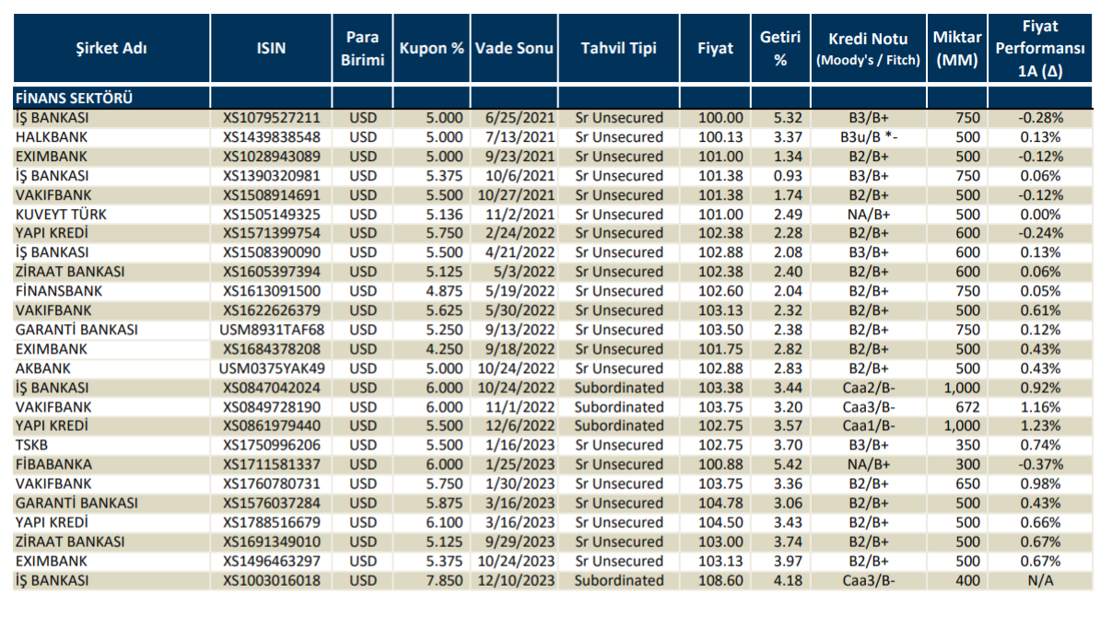
Task: Select ISIN XS1003016018
Action: click(x=271, y=581)
